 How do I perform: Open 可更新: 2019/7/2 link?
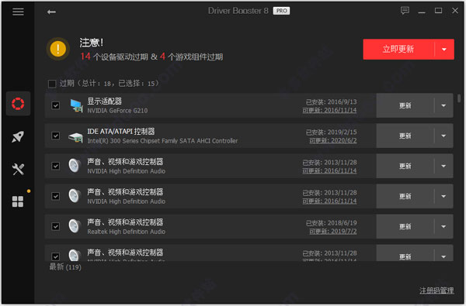(333, 232)
